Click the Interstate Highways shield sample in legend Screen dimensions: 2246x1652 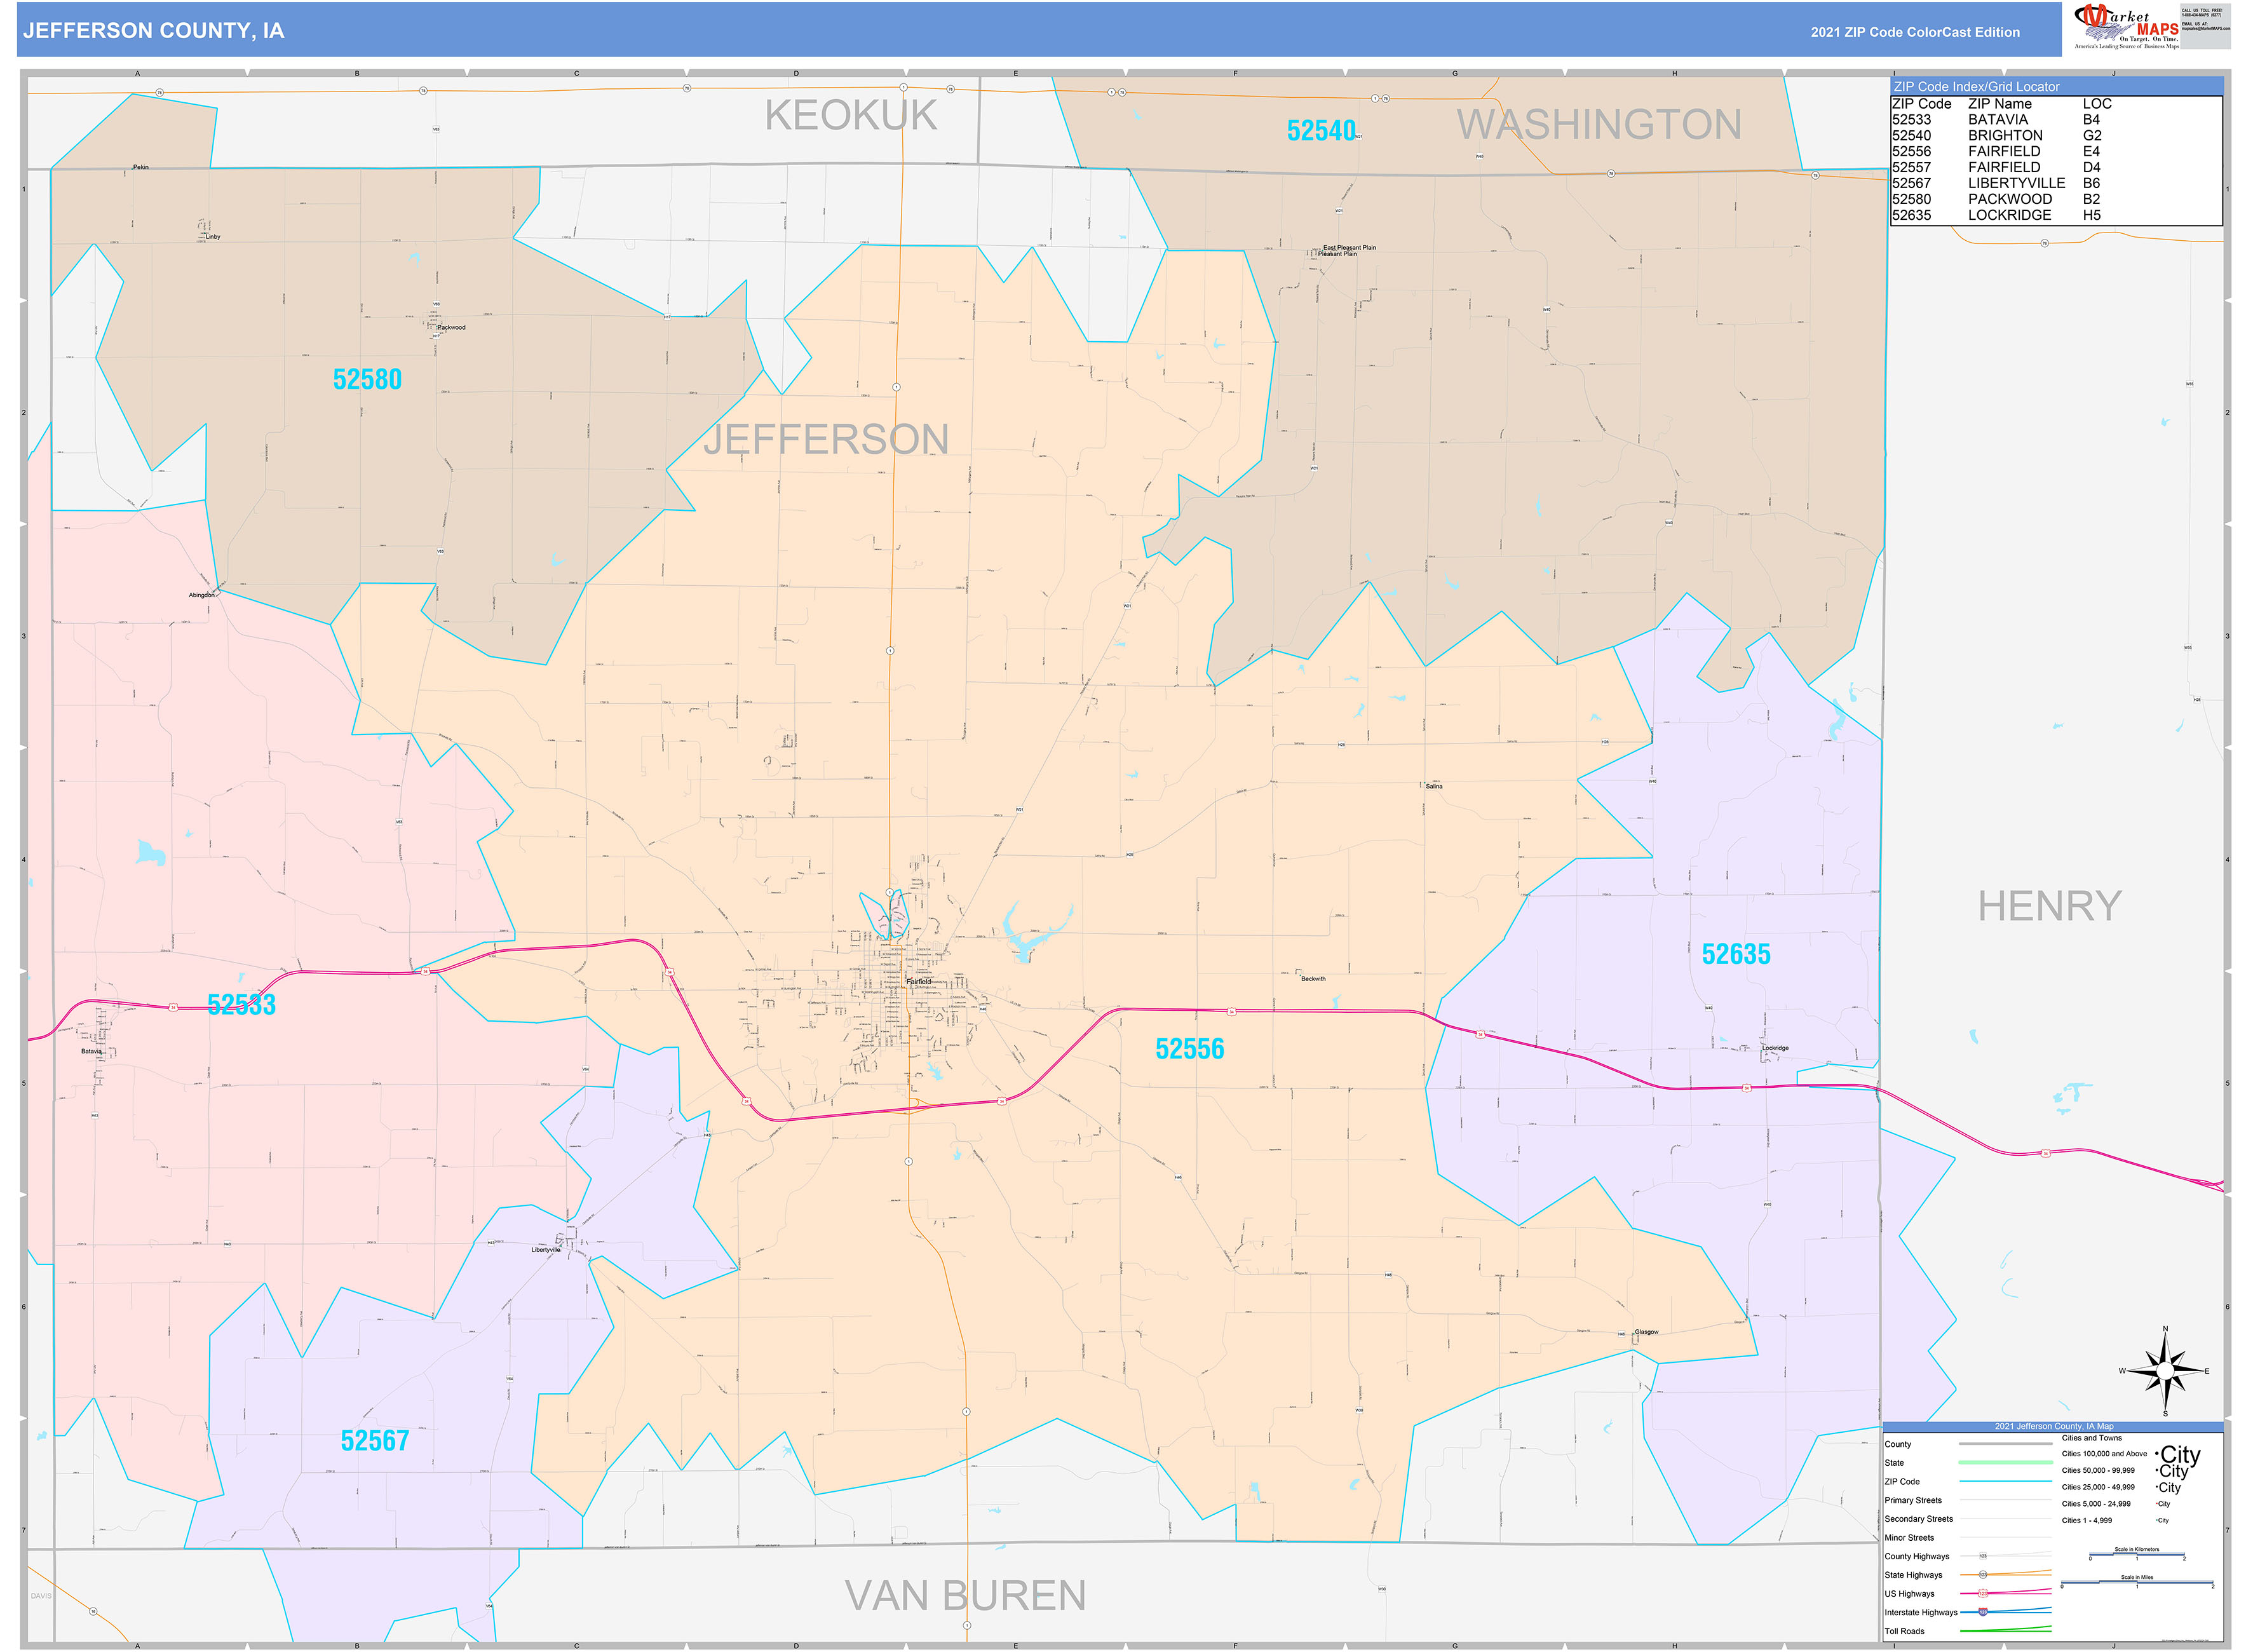point(1983,1612)
